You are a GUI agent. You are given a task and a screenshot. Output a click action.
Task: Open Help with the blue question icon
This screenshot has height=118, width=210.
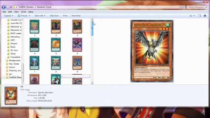(x=205, y=16)
